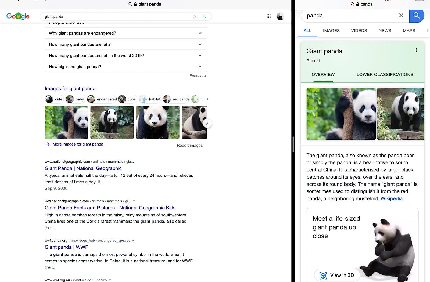This screenshot has width=430, height=282.
Task: Open the National Geographic Kids panda result
Action: 110,208
